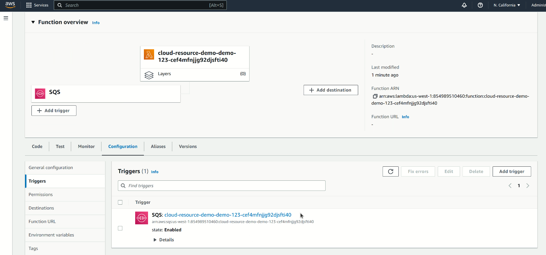
Task: Switch to the Monitor tab
Action: pyautogui.click(x=86, y=146)
